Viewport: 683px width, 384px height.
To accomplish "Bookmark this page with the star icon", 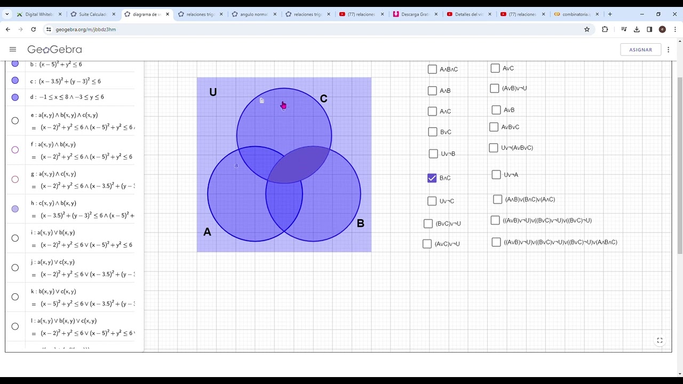I will coord(587,29).
